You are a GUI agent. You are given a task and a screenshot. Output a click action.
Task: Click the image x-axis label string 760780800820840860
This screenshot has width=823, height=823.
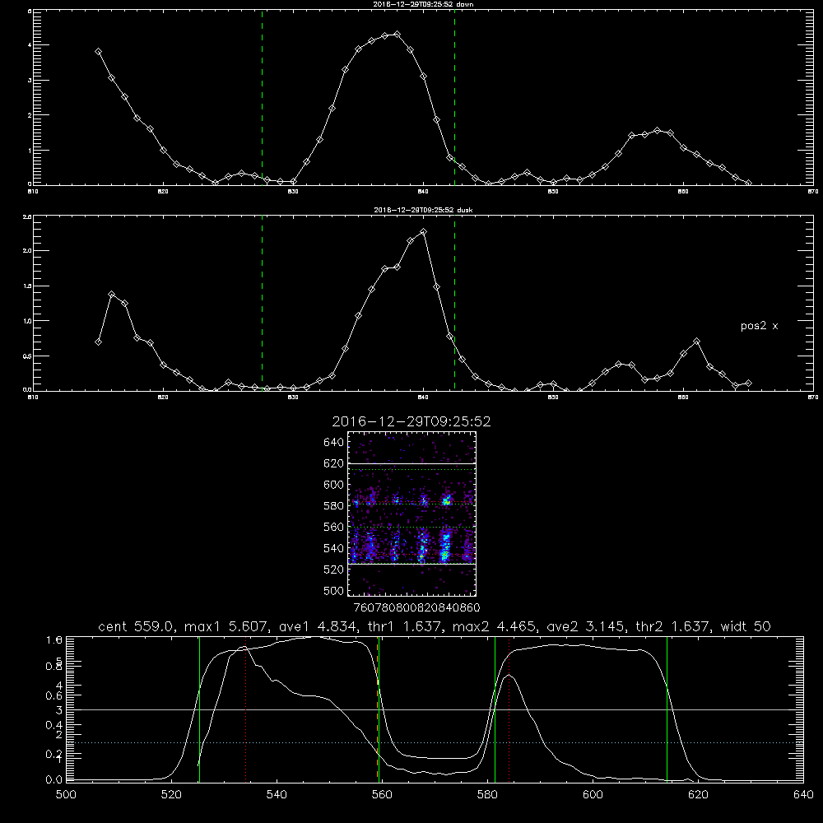tap(416, 608)
